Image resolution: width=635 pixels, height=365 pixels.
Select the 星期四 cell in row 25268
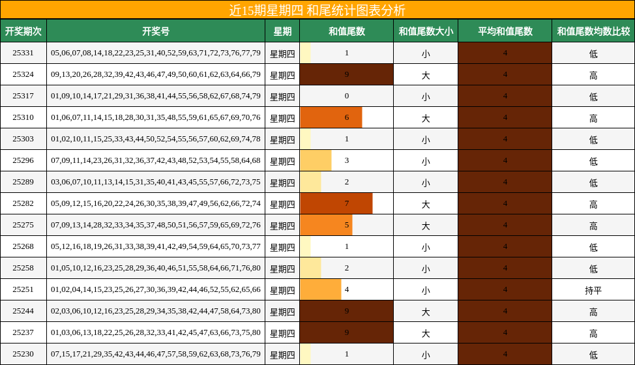pos(282,246)
